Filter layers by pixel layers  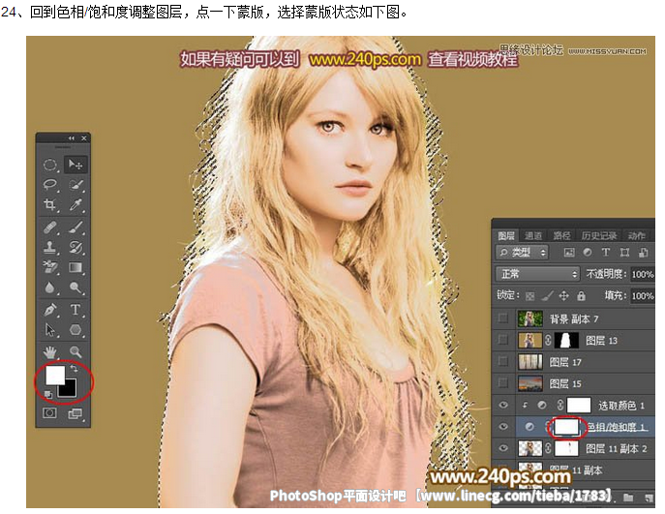569,253
